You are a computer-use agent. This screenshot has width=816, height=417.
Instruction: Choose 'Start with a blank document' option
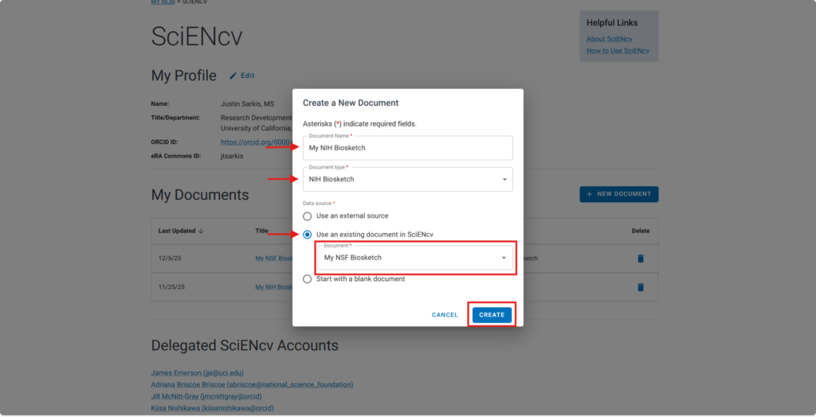tap(308, 279)
